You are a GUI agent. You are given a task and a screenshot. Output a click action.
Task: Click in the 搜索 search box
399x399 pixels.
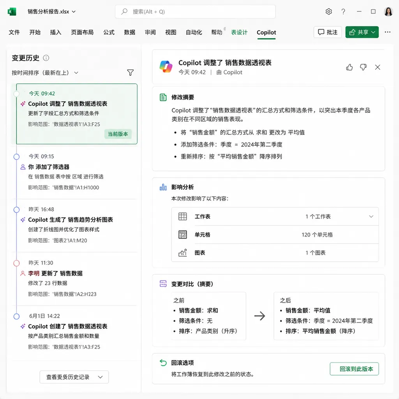(x=195, y=12)
